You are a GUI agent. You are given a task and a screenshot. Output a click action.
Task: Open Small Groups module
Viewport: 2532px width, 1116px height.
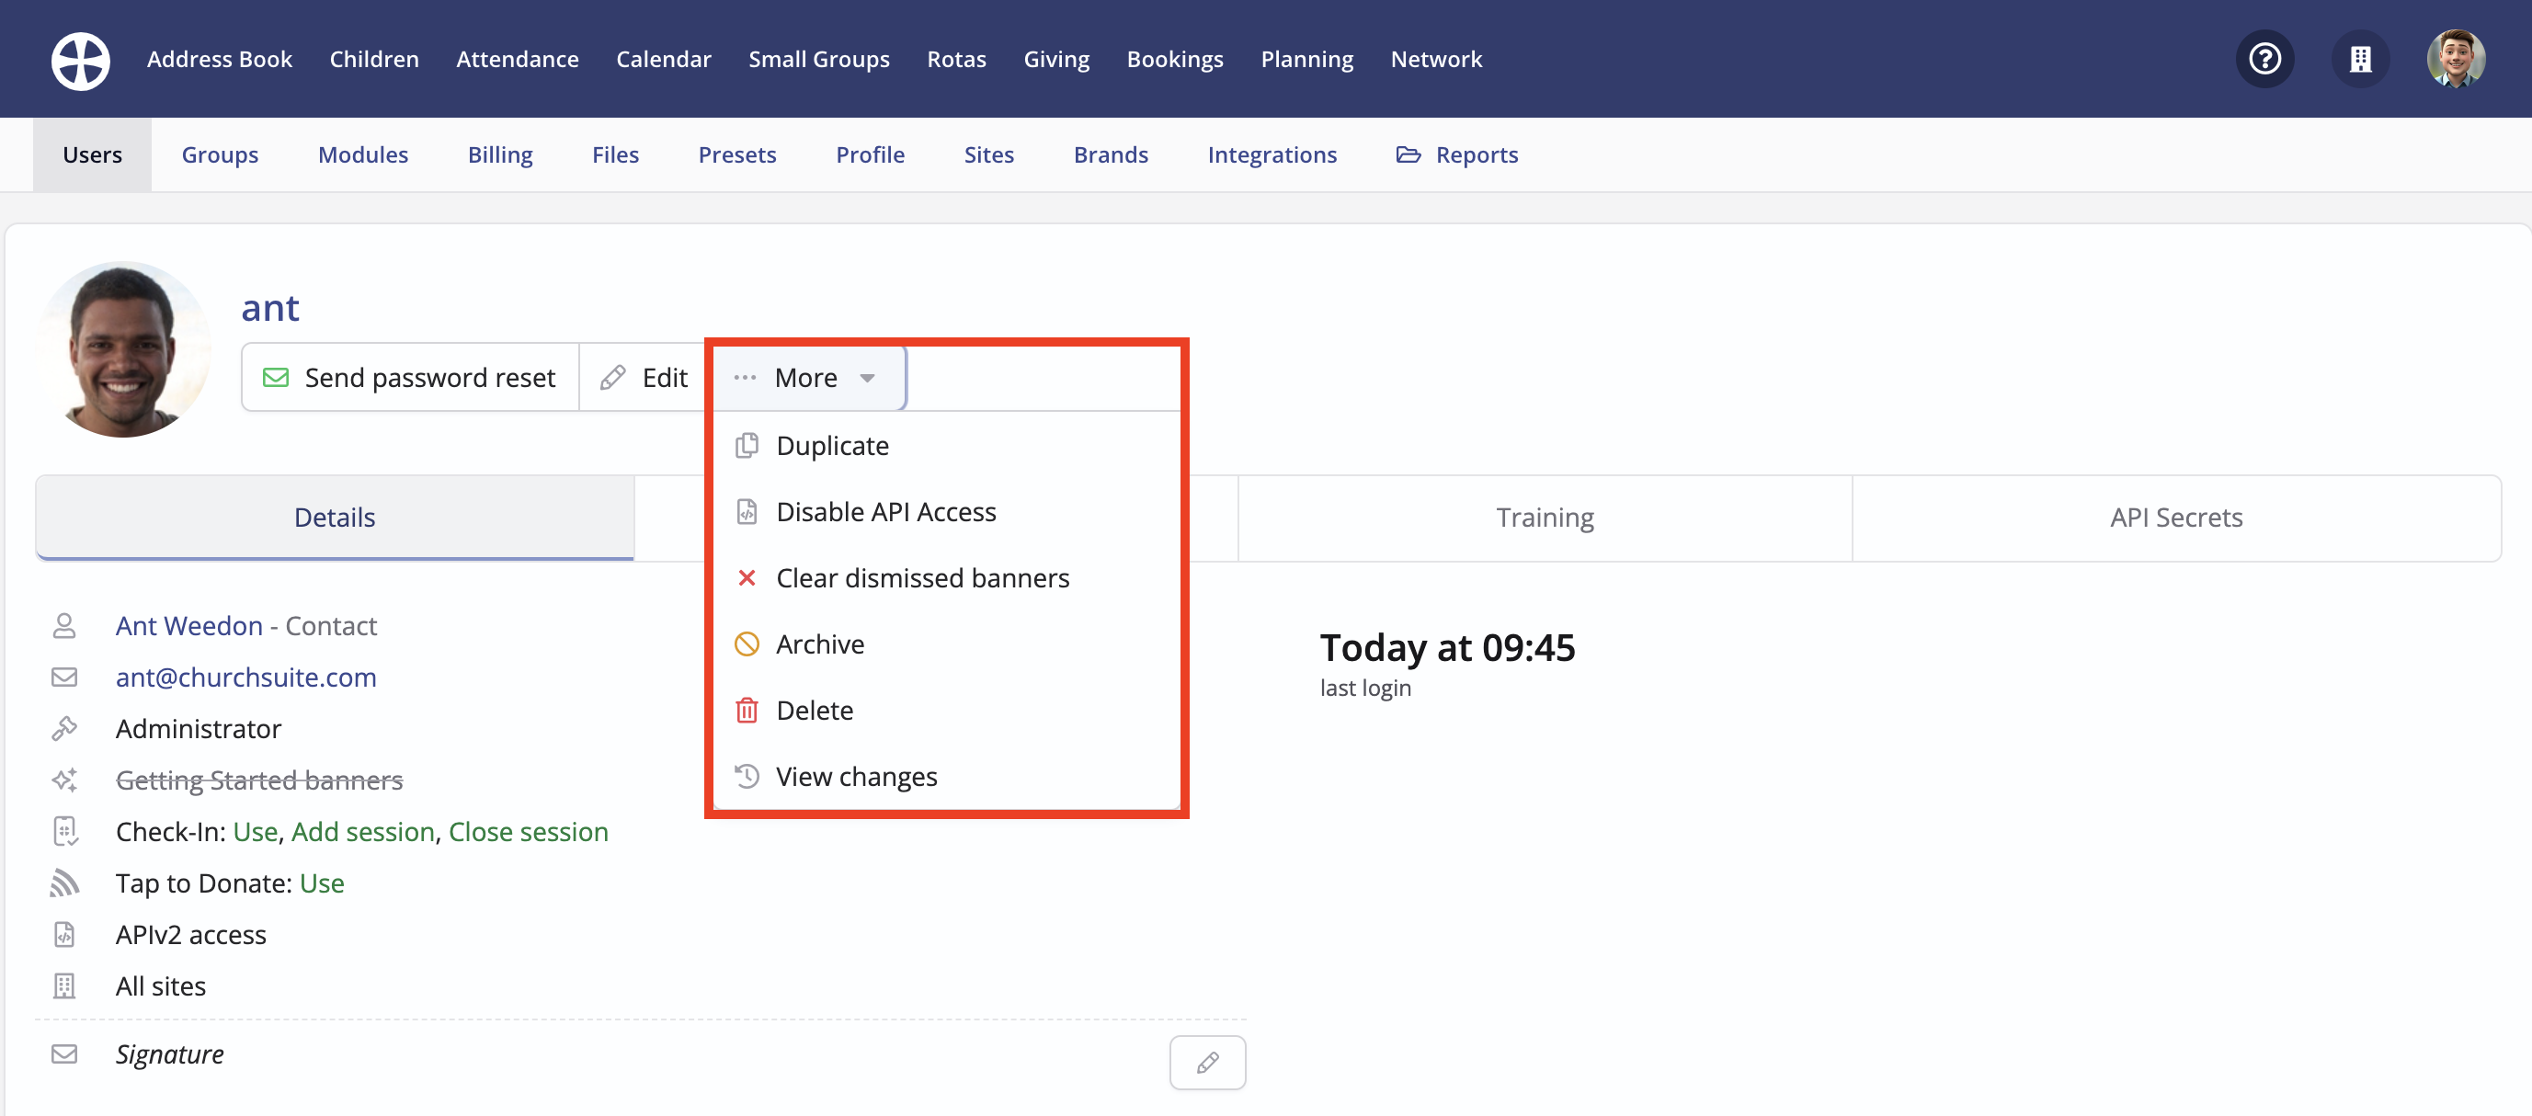[819, 59]
